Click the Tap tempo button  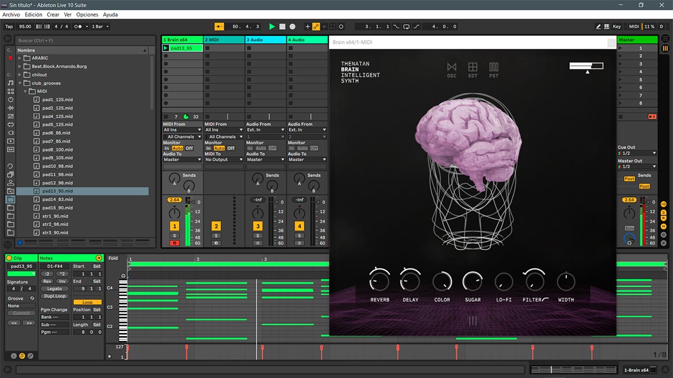[x=9, y=26]
